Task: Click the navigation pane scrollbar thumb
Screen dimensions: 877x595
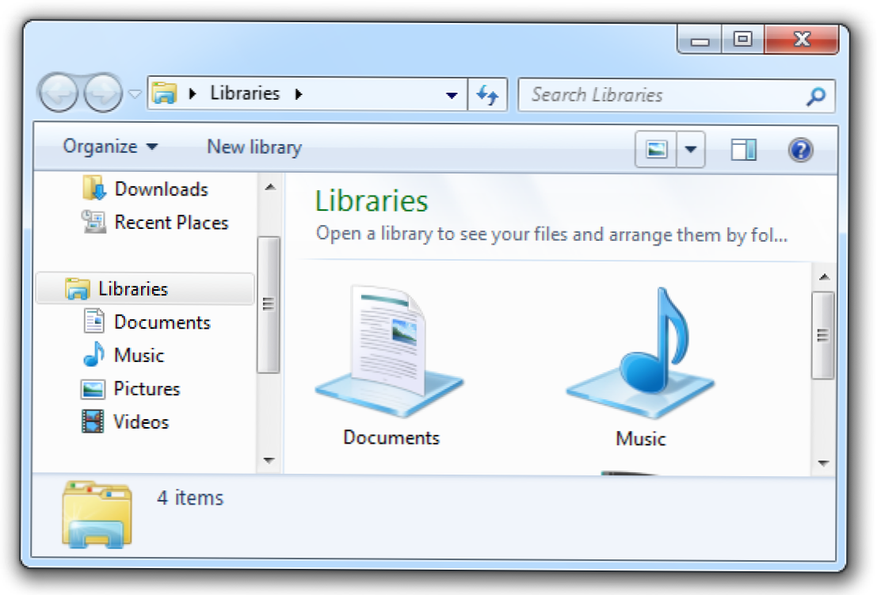Action: [269, 304]
